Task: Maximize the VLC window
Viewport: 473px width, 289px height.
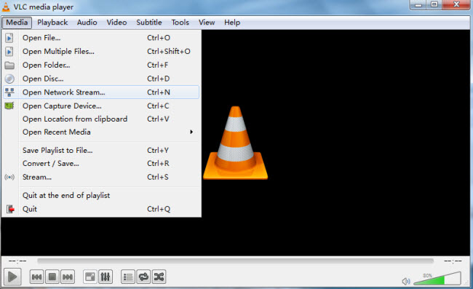Action: pyautogui.click(x=434, y=4)
